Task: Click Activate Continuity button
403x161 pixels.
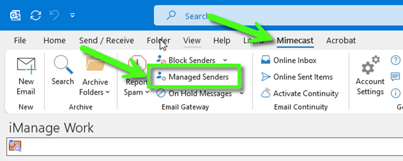Action: [x=299, y=93]
